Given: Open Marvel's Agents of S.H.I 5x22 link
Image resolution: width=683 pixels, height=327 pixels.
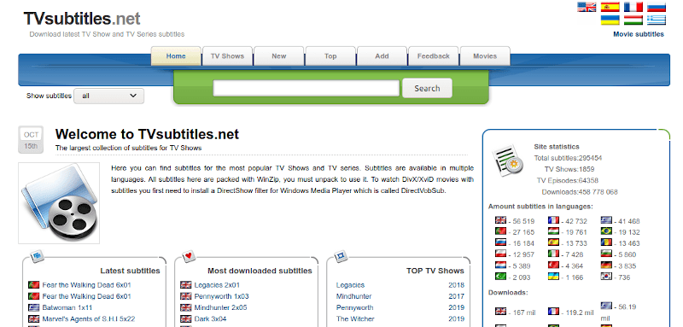Looking at the screenshot, I should (89, 318).
